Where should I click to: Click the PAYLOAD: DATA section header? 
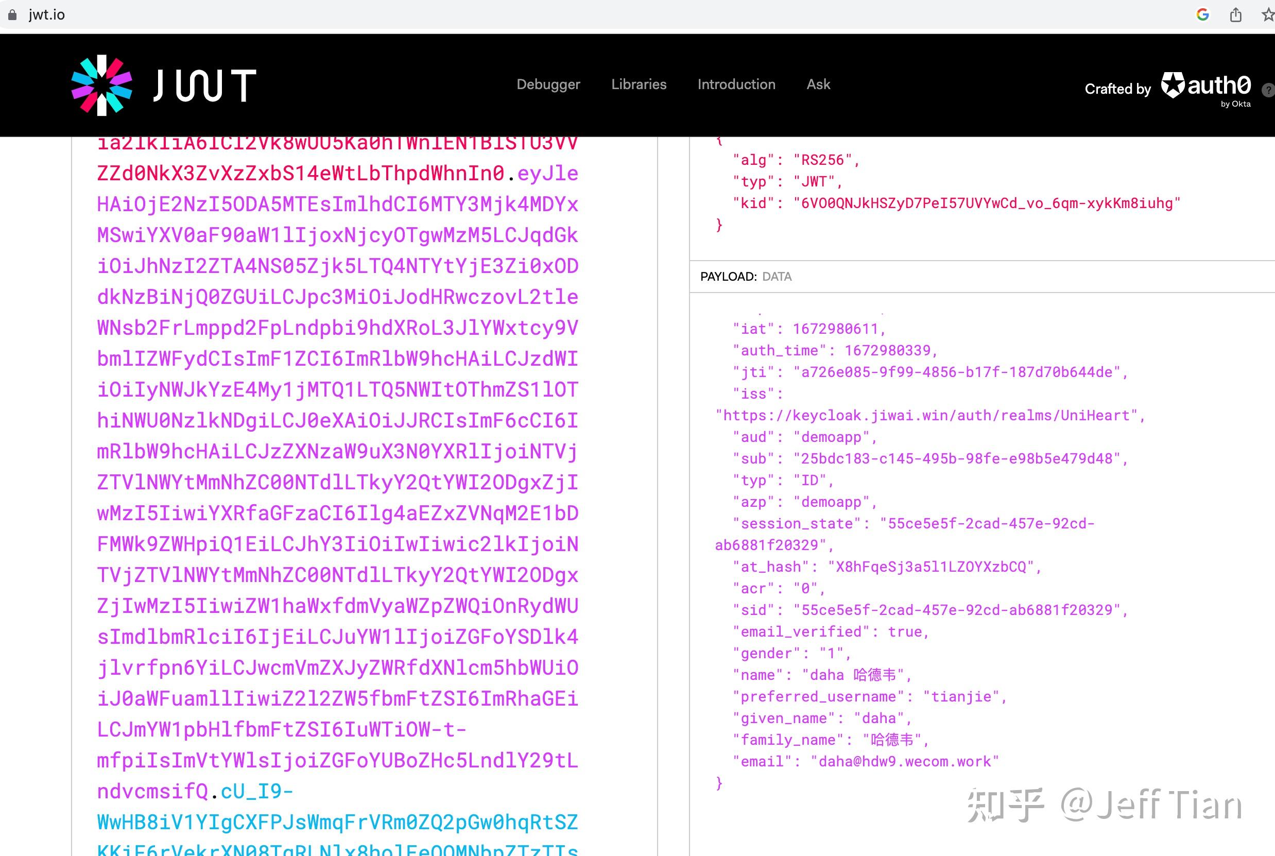(746, 277)
